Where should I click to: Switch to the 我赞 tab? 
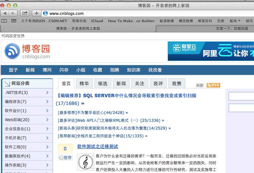(176, 84)
